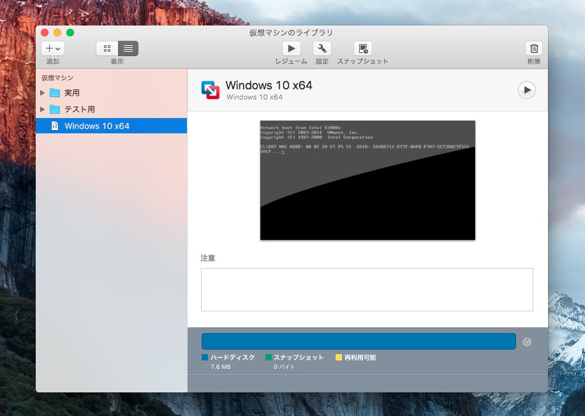This screenshot has width=585, height=416.
Task: Start VM with round play button
Action: click(526, 90)
